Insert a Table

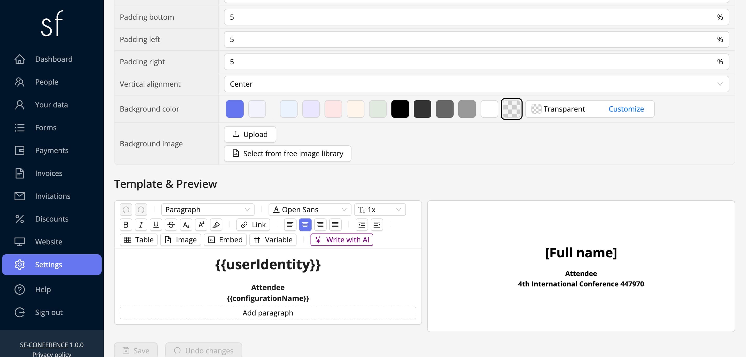point(139,240)
